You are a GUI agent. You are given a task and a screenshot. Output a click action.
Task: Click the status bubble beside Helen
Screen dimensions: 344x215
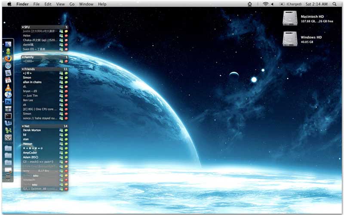[66, 36]
